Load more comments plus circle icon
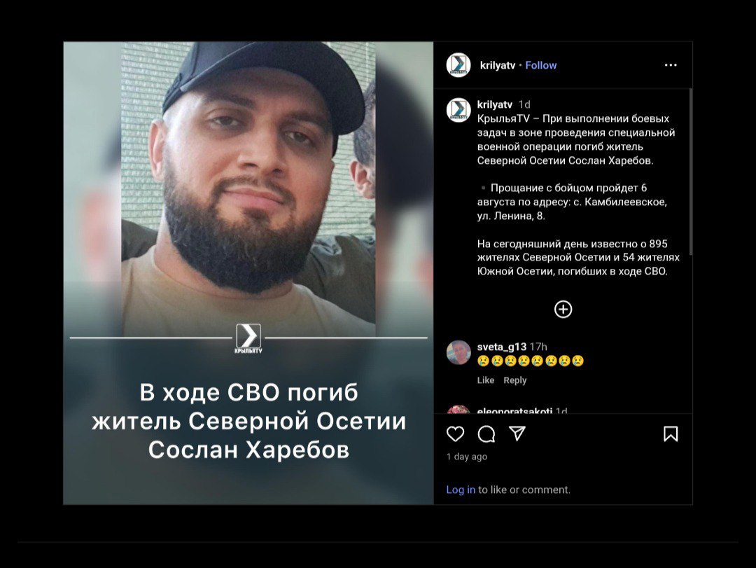The image size is (756, 568). [x=563, y=310]
